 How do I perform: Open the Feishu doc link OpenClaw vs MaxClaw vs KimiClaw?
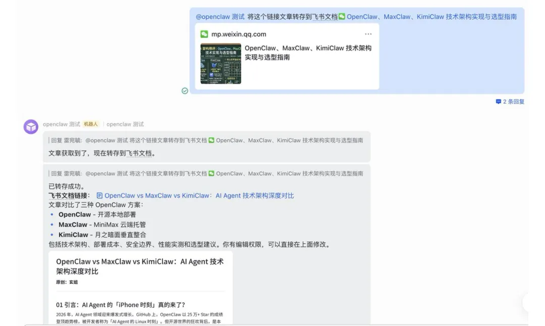tap(199, 196)
